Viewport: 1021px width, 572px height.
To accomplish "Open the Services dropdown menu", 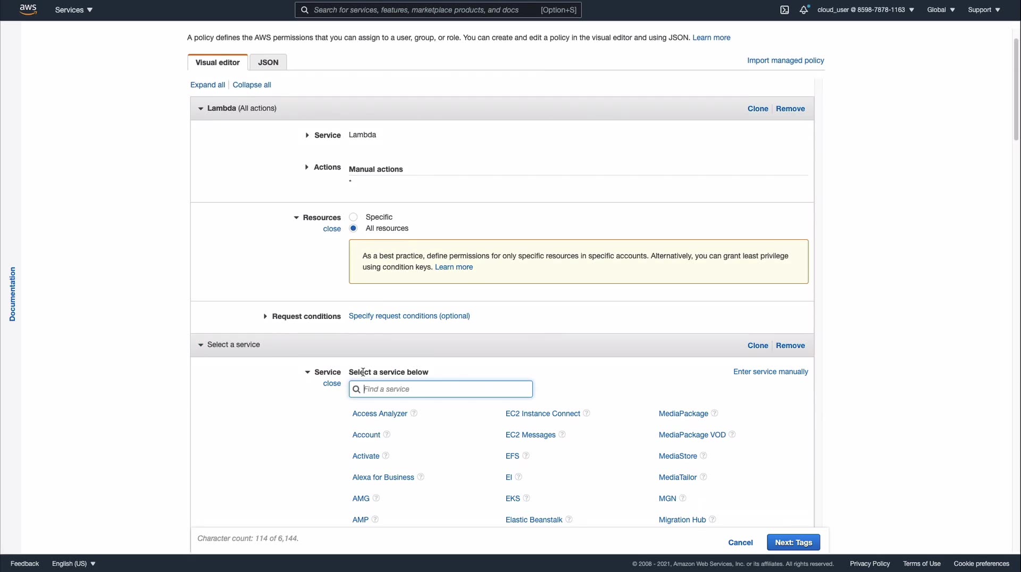I will coord(73,10).
